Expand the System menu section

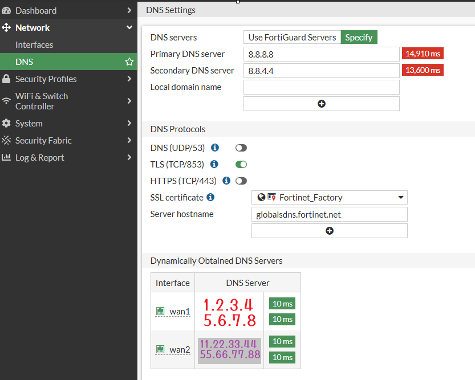67,123
